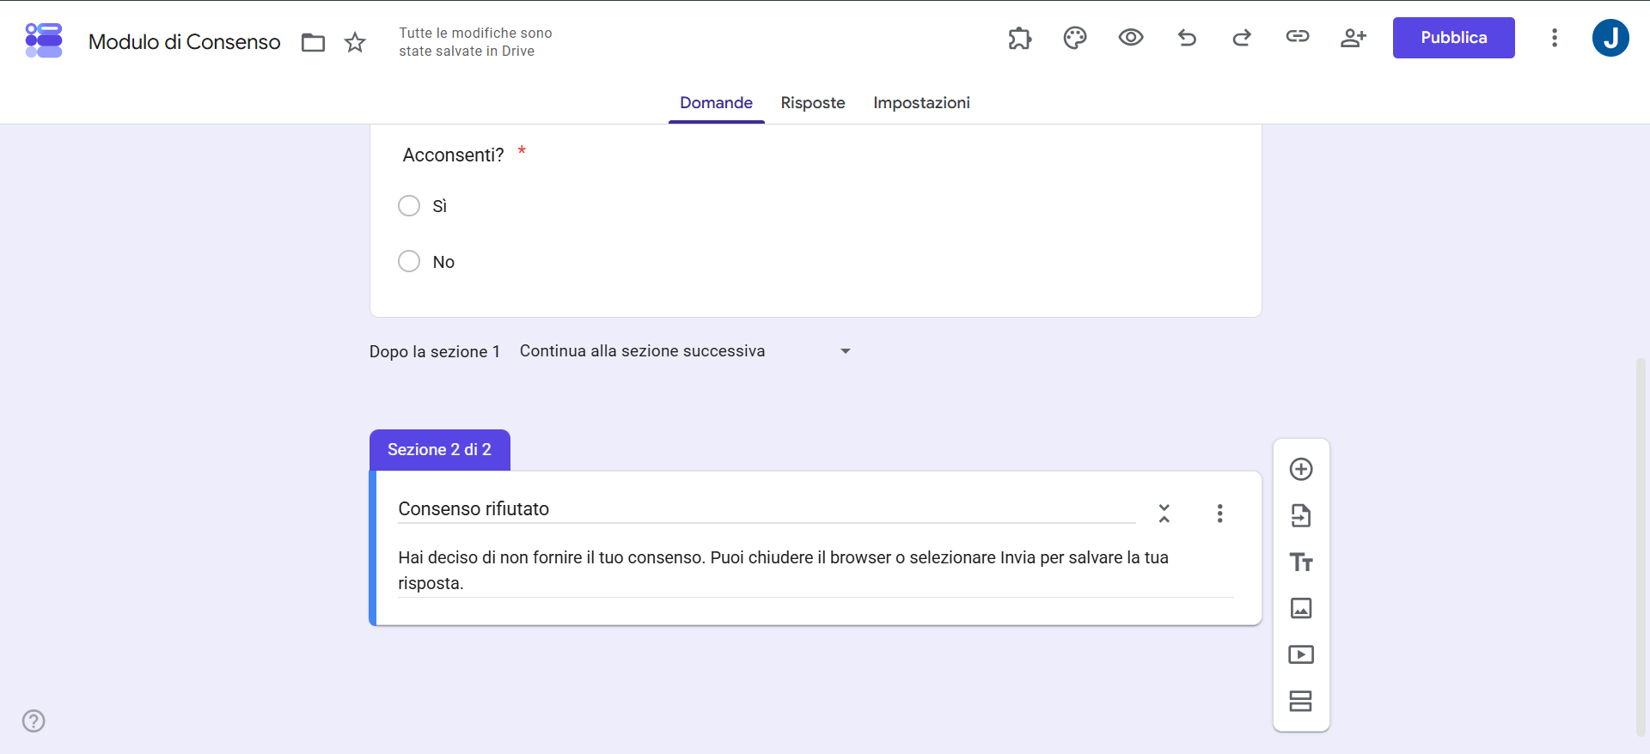Click the 'Tutte le modifiche sono state salvate' status
The width and height of the screenshot is (1650, 754).
tap(475, 42)
